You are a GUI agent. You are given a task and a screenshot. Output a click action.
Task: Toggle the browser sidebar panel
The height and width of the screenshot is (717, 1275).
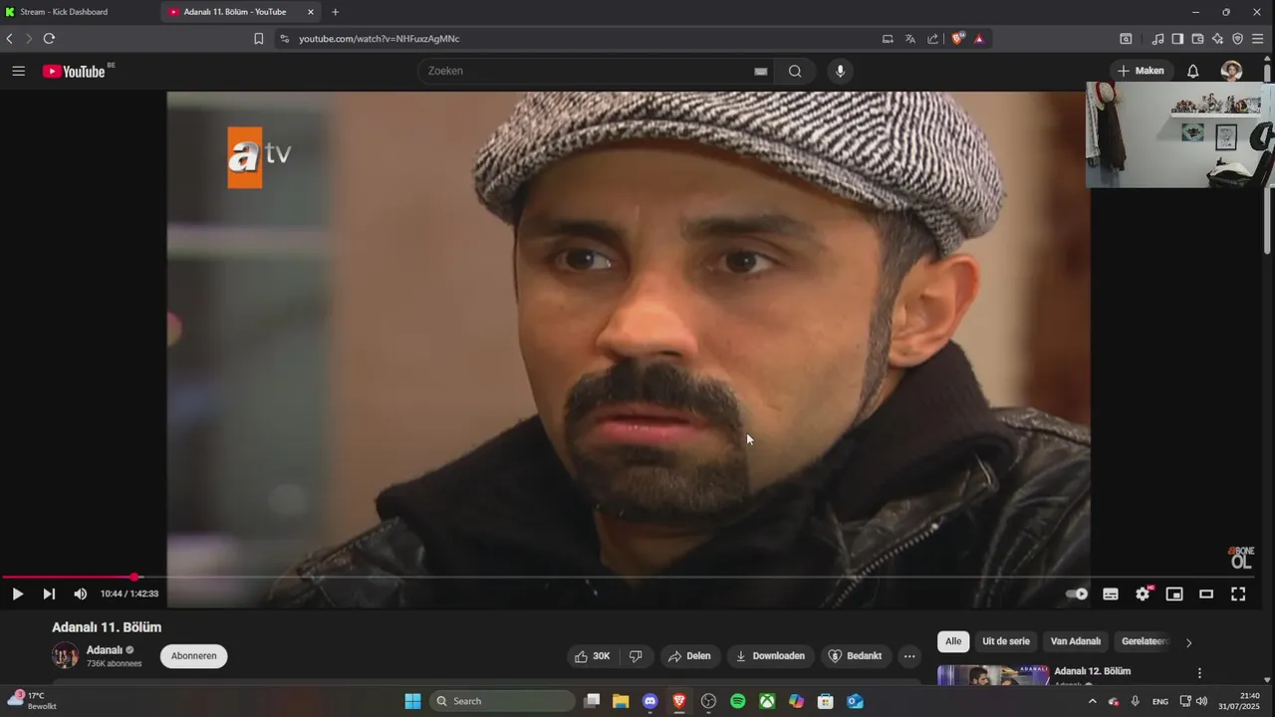(1177, 39)
